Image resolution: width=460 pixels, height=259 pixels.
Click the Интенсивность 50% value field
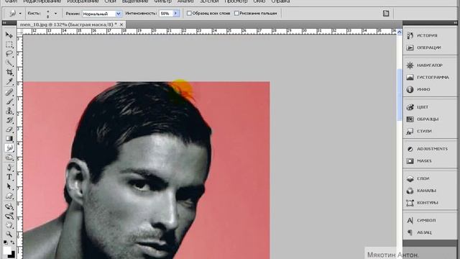[x=166, y=14]
